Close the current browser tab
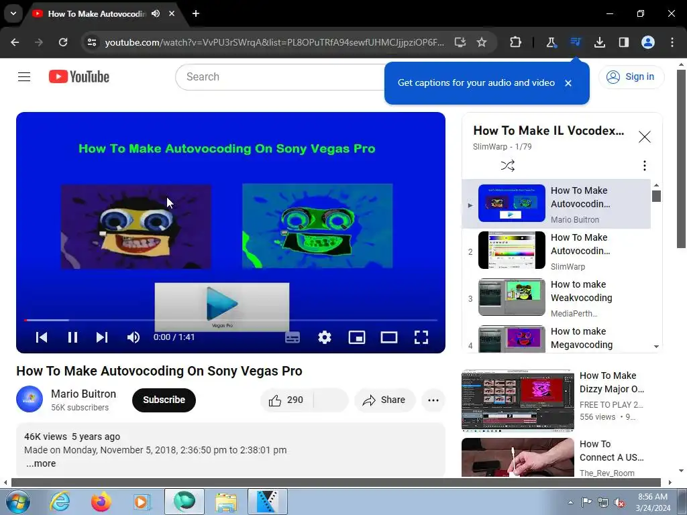The height and width of the screenshot is (515, 687). click(172, 13)
